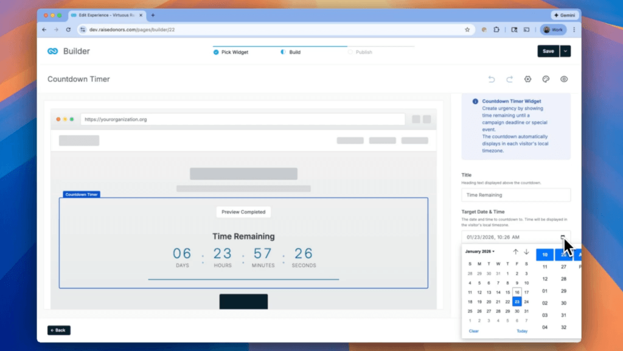
Task: Select hour 12 in time list
Action: [545, 279]
